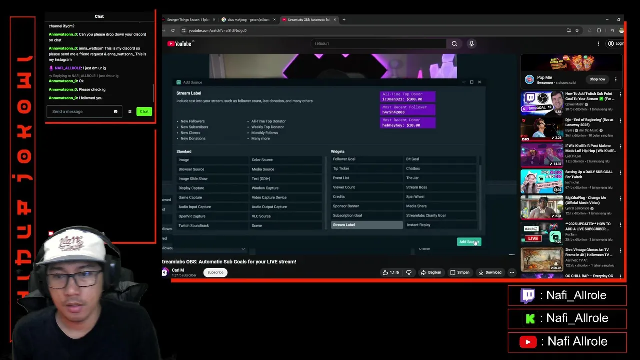640x360 pixels.
Task: Click Shop now on Pop Mie ad
Action: point(597,79)
